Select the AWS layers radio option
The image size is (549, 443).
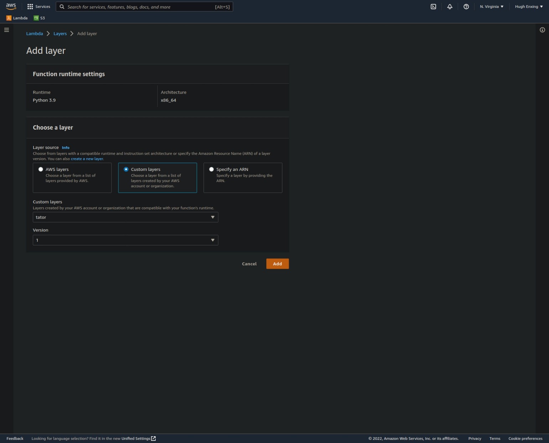point(41,170)
